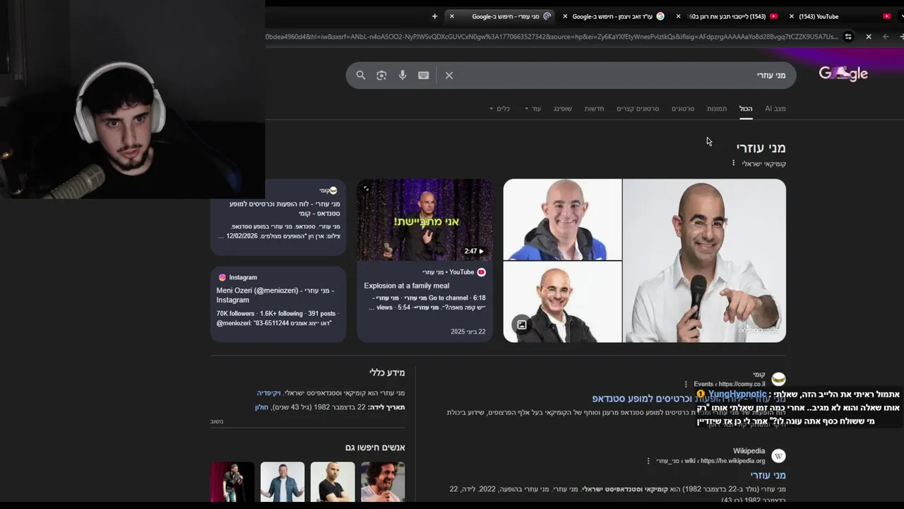Switch to חדשות news tab
This screenshot has width=904, height=509.
pyautogui.click(x=594, y=108)
